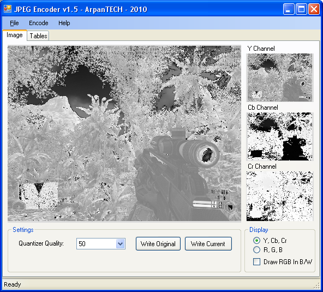Click the JPEG Encoder app icon in title bar

point(8,9)
